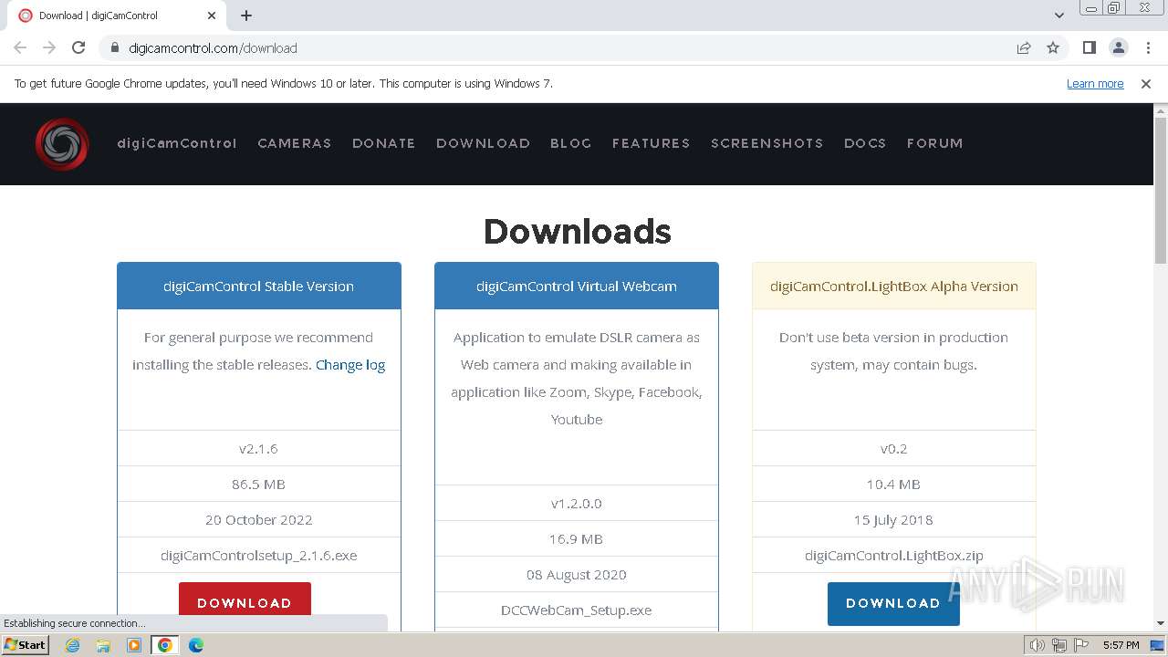Open Microsoft Edge from the taskbar
The image size is (1168, 657).
196,645
